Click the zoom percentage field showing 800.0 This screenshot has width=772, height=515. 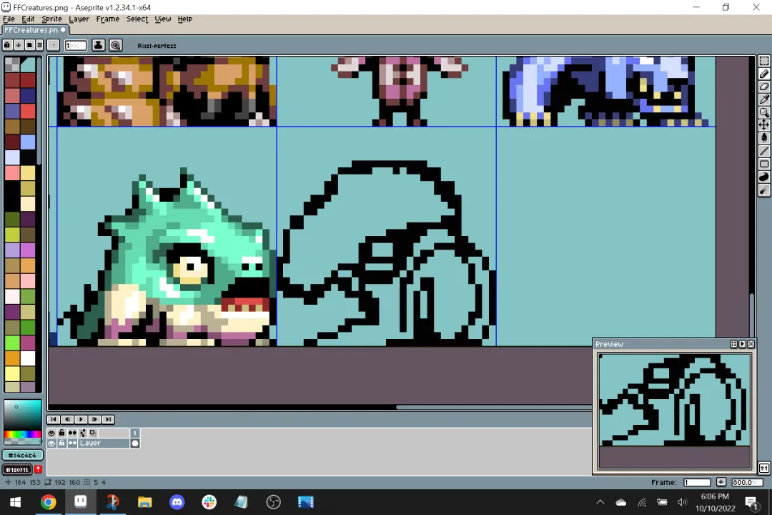[746, 482]
